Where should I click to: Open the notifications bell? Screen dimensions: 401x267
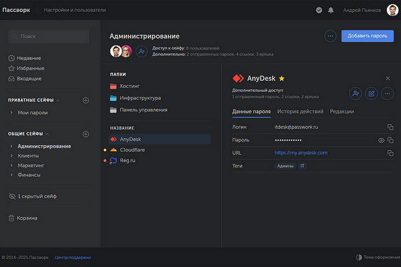(x=331, y=10)
